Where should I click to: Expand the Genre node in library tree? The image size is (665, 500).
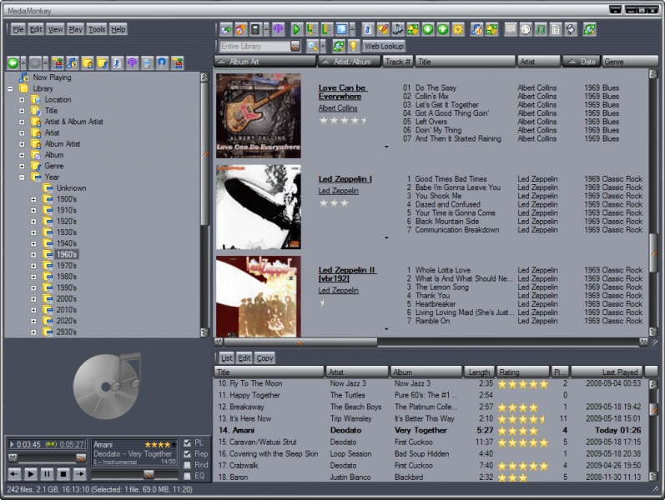pos(22,166)
